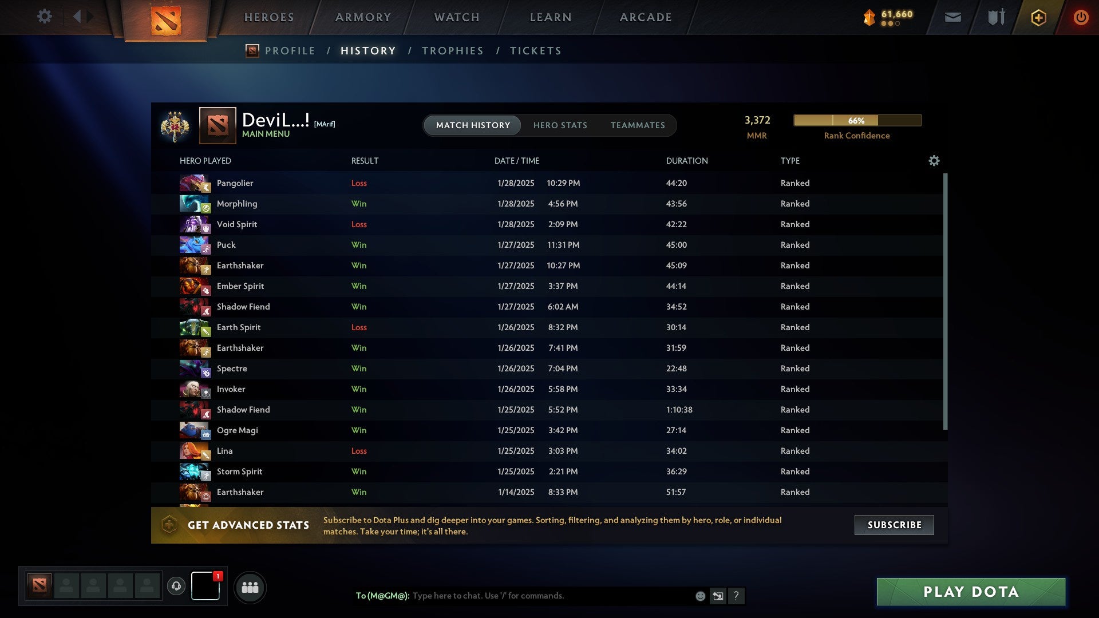Open the emoticon picker in chat

(x=700, y=596)
